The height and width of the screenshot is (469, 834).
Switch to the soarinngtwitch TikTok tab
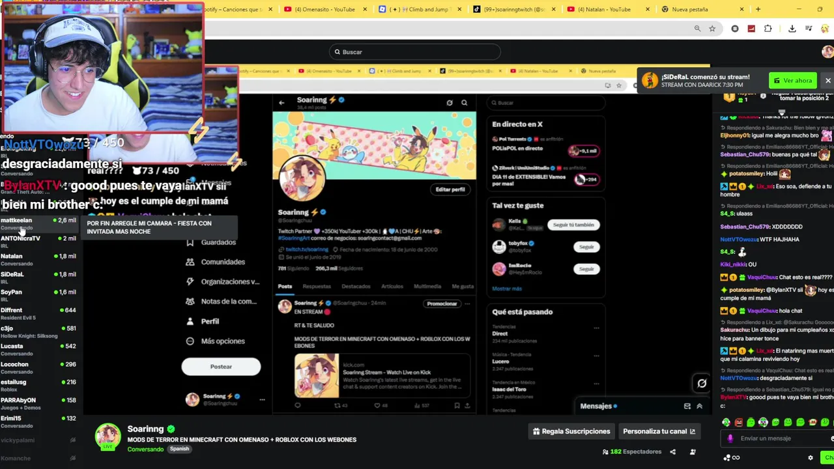click(514, 9)
